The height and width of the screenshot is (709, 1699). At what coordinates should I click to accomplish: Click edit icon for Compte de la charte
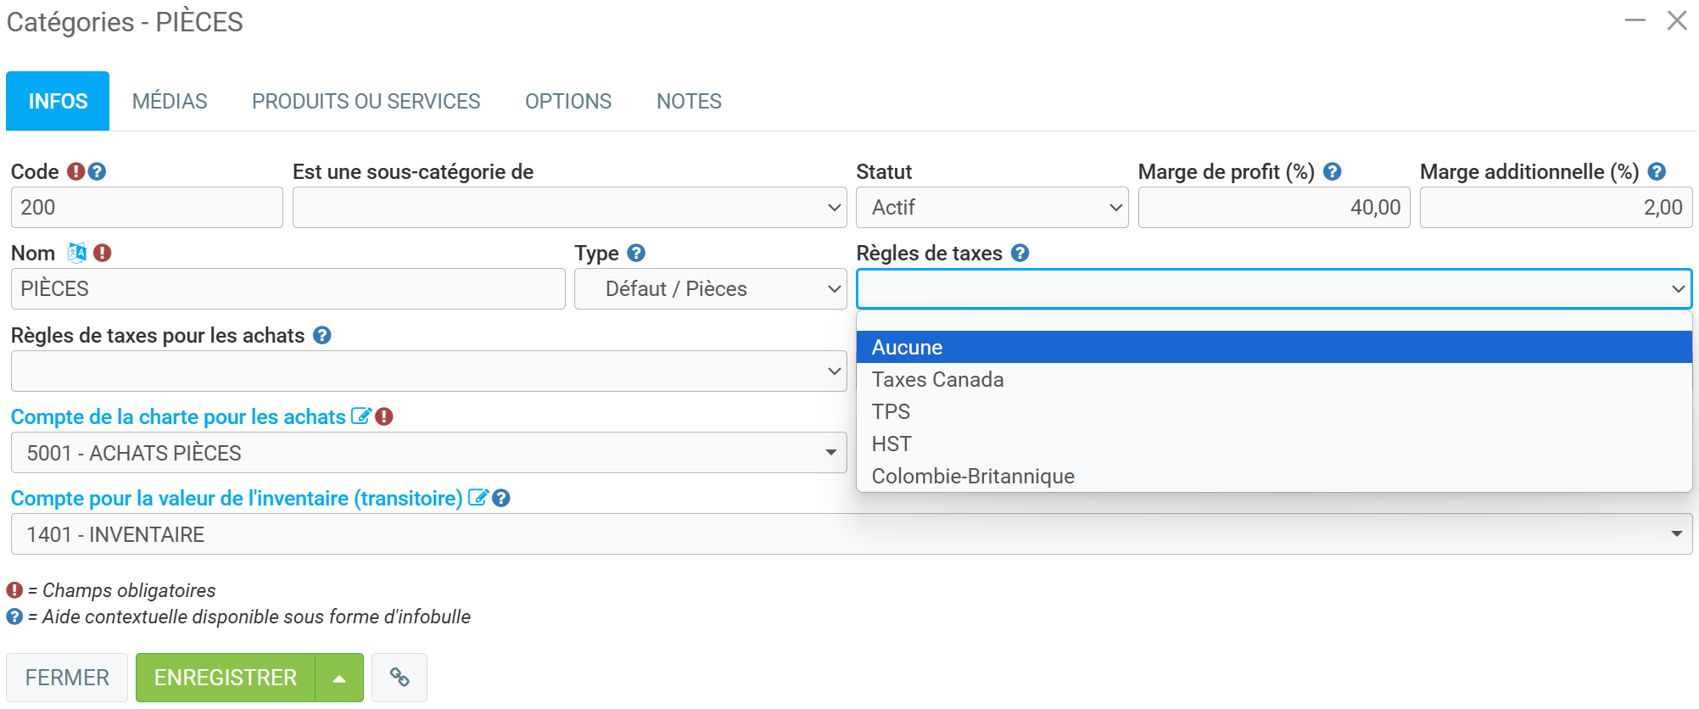click(x=360, y=416)
